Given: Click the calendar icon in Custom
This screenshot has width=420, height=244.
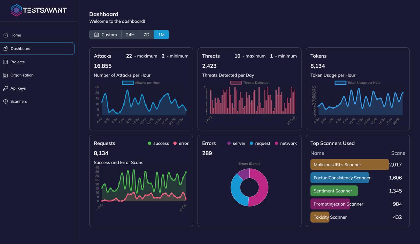Looking at the screenshot, I should (x=96, y=35).
